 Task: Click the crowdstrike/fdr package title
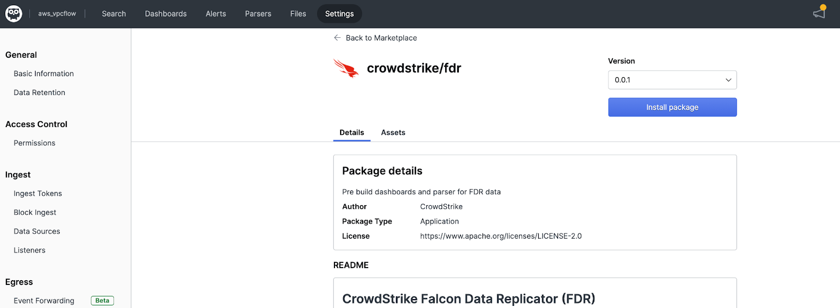click(414, 68)
